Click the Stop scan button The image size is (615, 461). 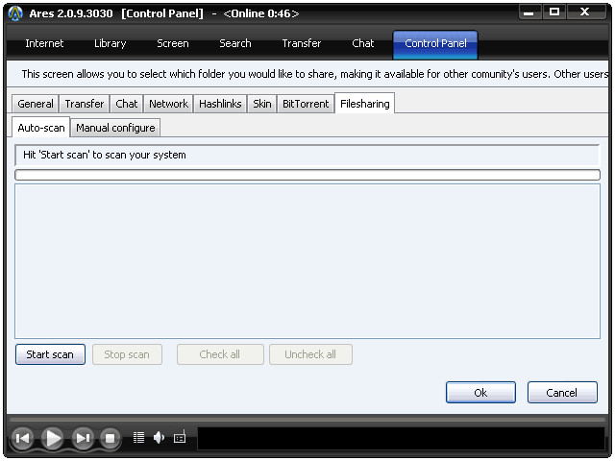127,354
